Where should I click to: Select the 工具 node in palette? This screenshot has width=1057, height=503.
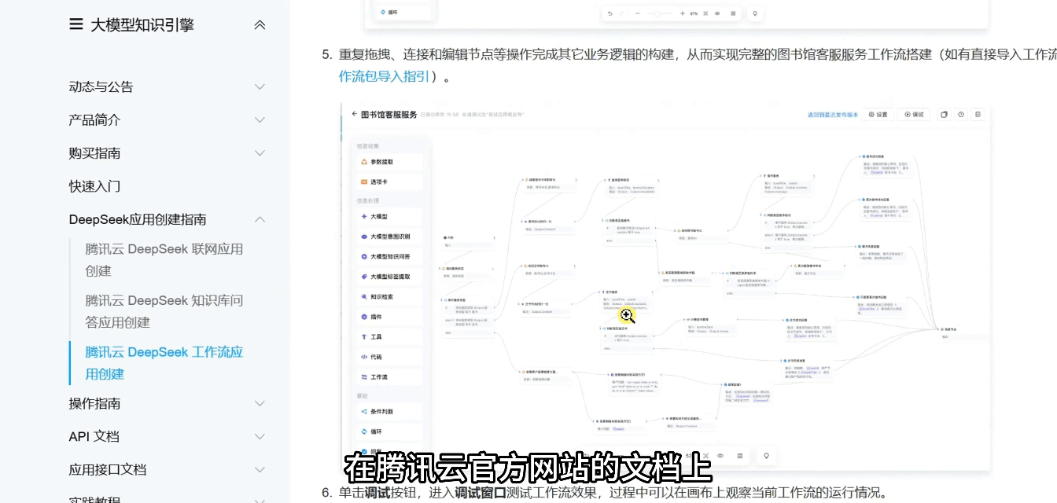(x=389, y=336)
